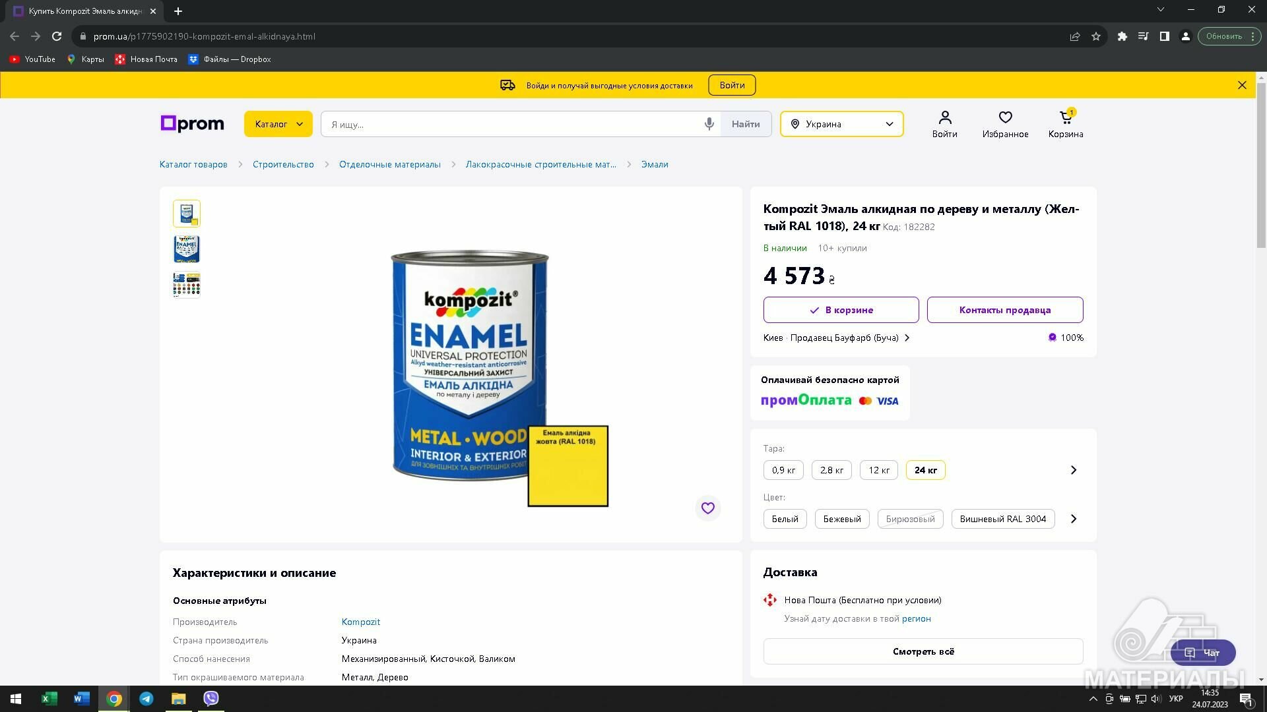Toggle В корзине cart button
1267x712 pixels.
[x=841, y=310]
